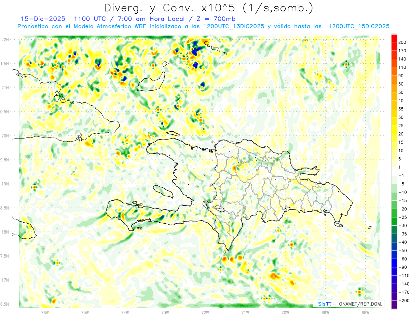Click the dark red swatch topping the color bar
The image size is (410, 317).
click(394, 38)
